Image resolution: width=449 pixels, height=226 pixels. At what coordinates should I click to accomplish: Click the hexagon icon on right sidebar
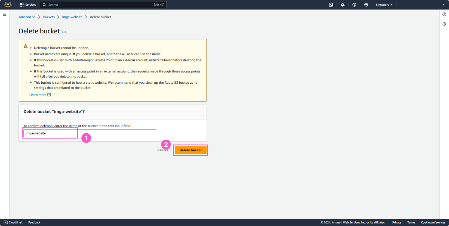[x=444, y=24]
